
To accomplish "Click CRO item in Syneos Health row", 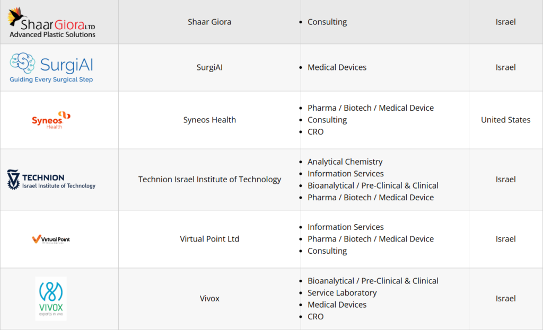I will point(316,131).
